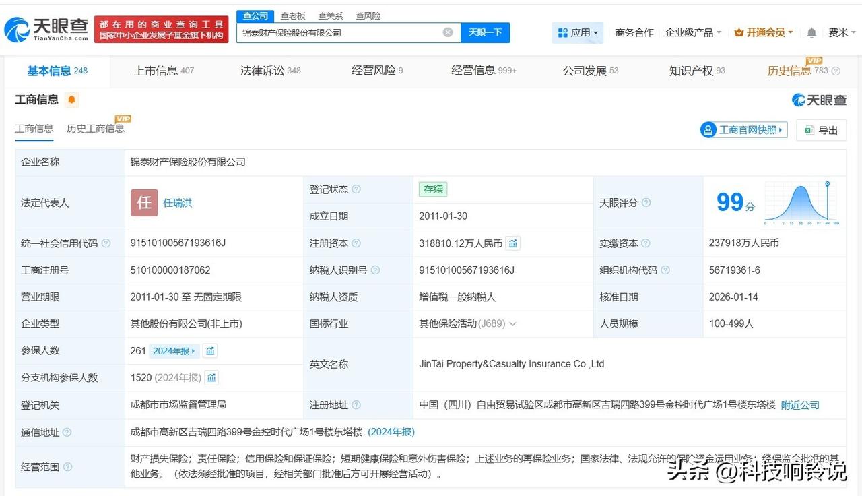Open the 经营风险 tab
The height and width of the screenshot is (496, 862).
tap(377, 71)
